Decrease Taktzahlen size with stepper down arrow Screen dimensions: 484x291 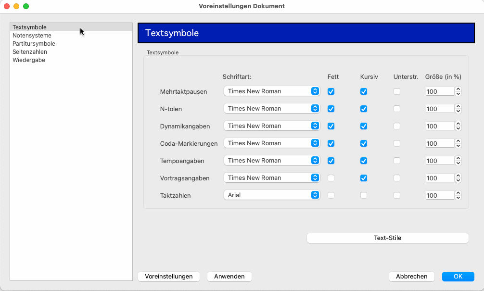coord(459,198)
